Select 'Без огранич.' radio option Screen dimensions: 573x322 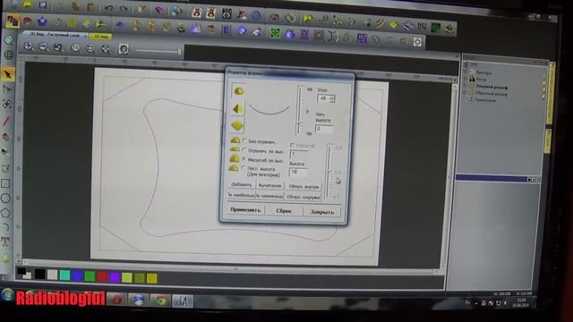tap(244, 141)
